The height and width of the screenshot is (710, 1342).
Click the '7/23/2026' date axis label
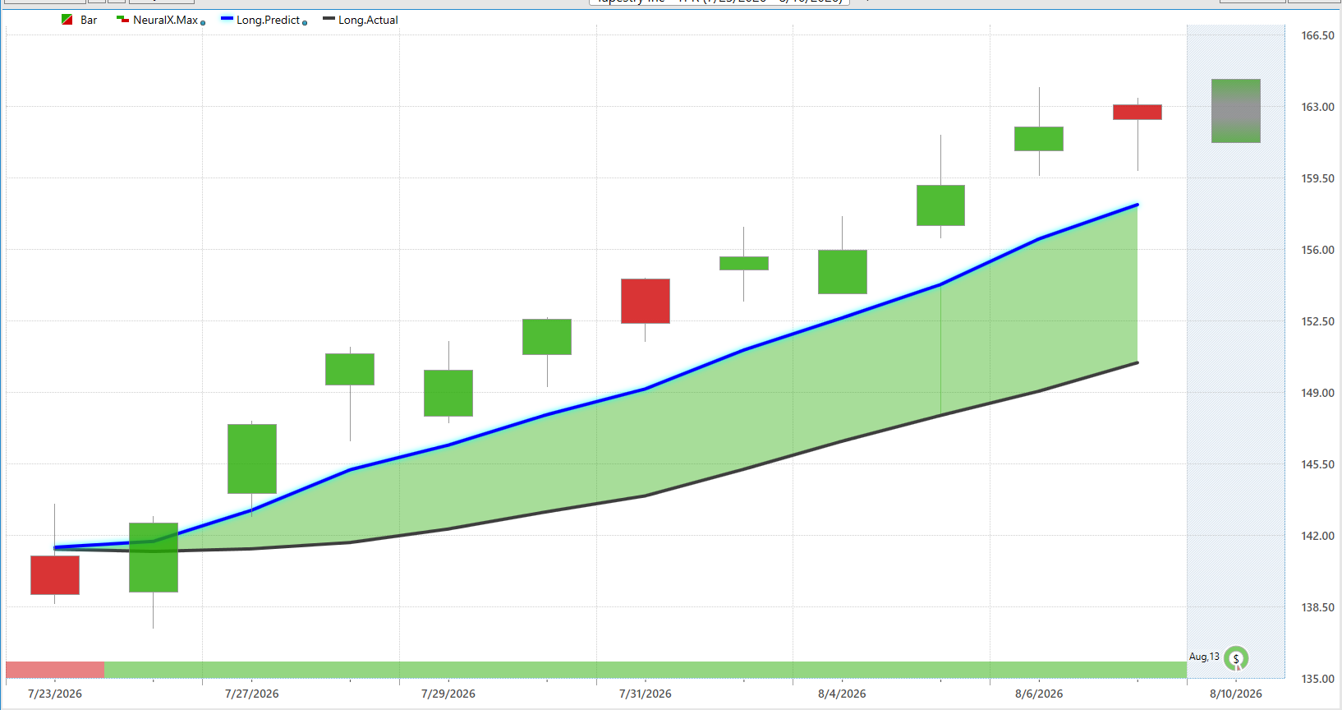(x=55, y=694)
